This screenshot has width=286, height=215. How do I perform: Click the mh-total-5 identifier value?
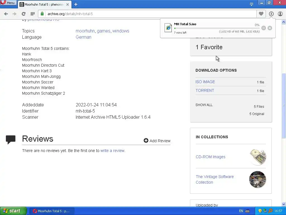click(85, 111)
